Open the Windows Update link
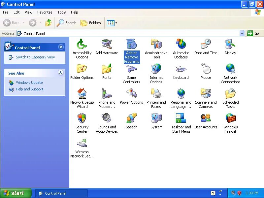 point(29,82)
